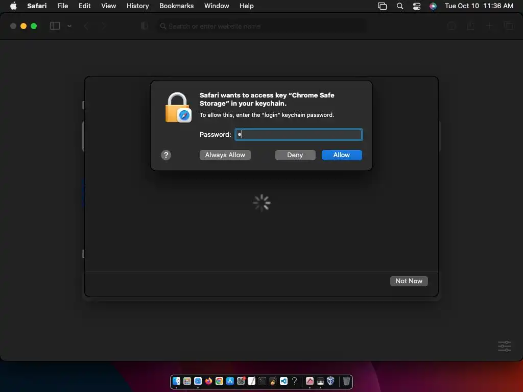Screen dimensions: 523x392
Task: Focus the keychain Password field
Action: 298,134
